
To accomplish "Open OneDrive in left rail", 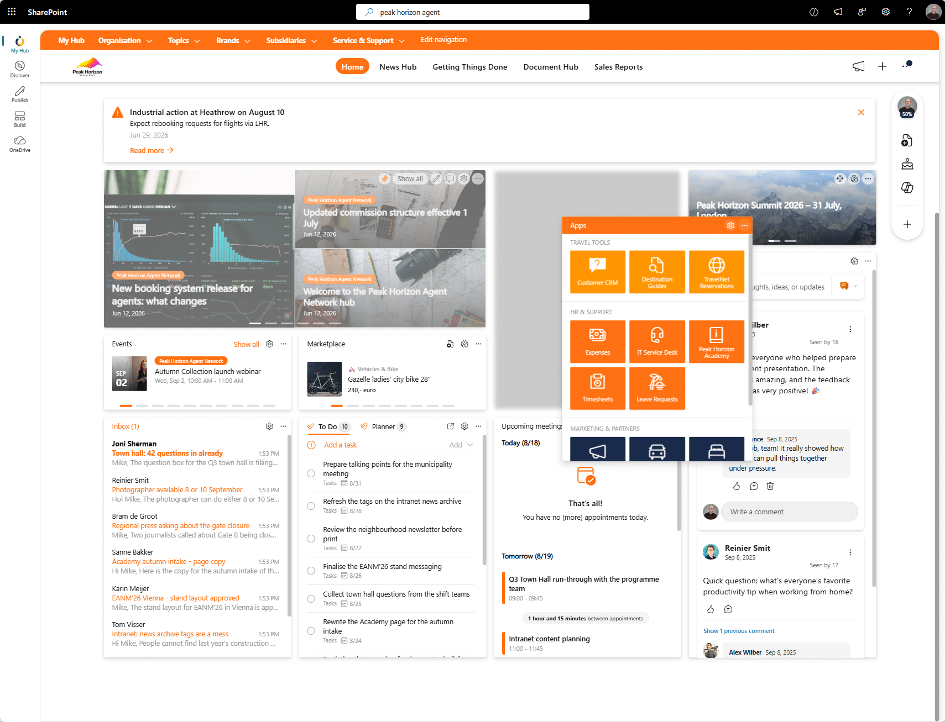I will (20, 144).
